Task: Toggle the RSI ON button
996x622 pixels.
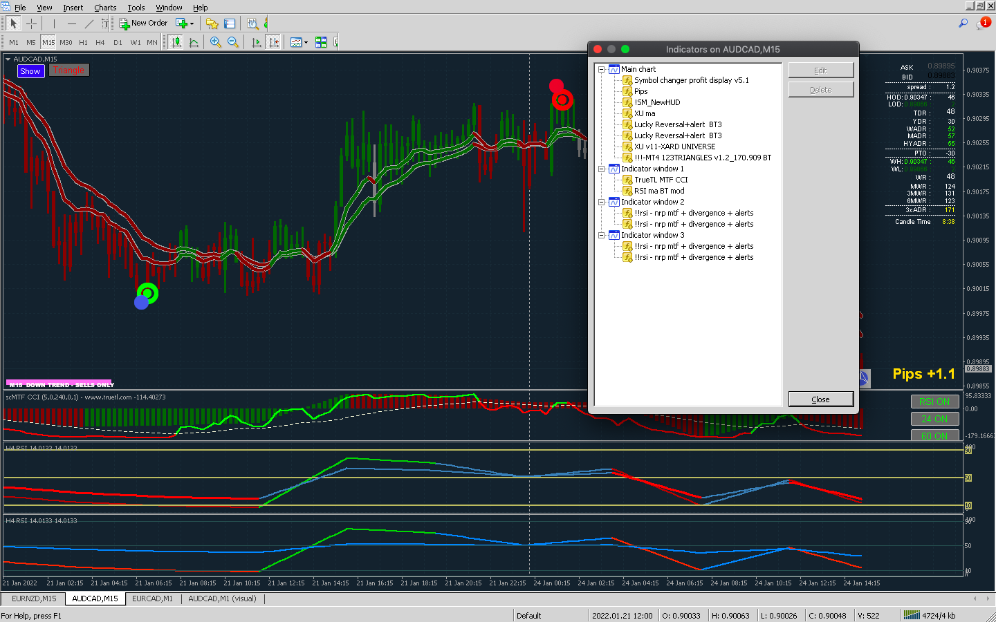Action: [934, 402]
